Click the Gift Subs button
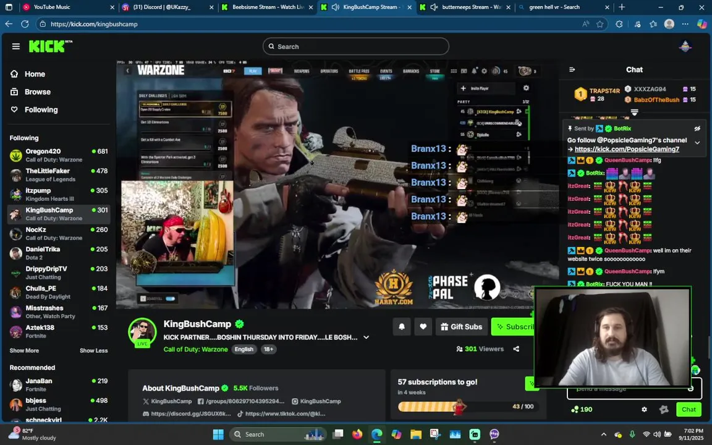This screenshot has width=712, height=445. pyautogui.click(x=461, y=326)
